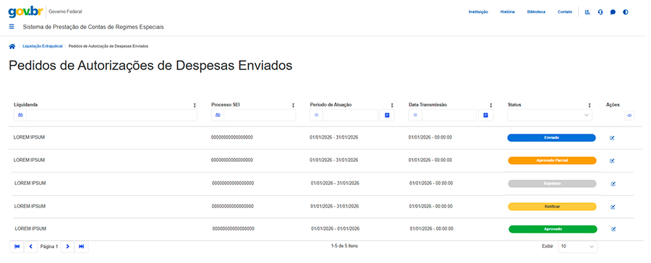Click the Data Transmissão filter field

[448, 115]
